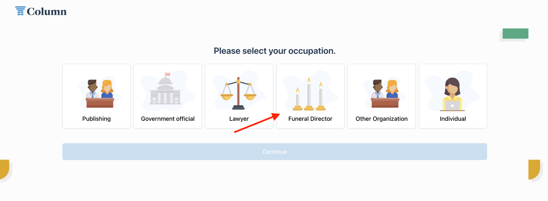Click the Other Organization people illustration

point(385,94)
